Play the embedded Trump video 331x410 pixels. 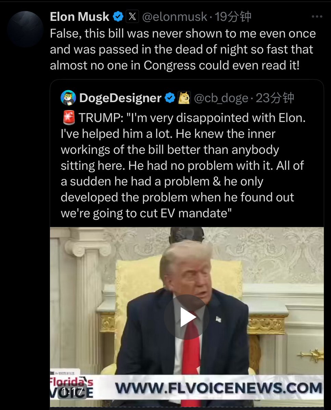click(187, 317)
